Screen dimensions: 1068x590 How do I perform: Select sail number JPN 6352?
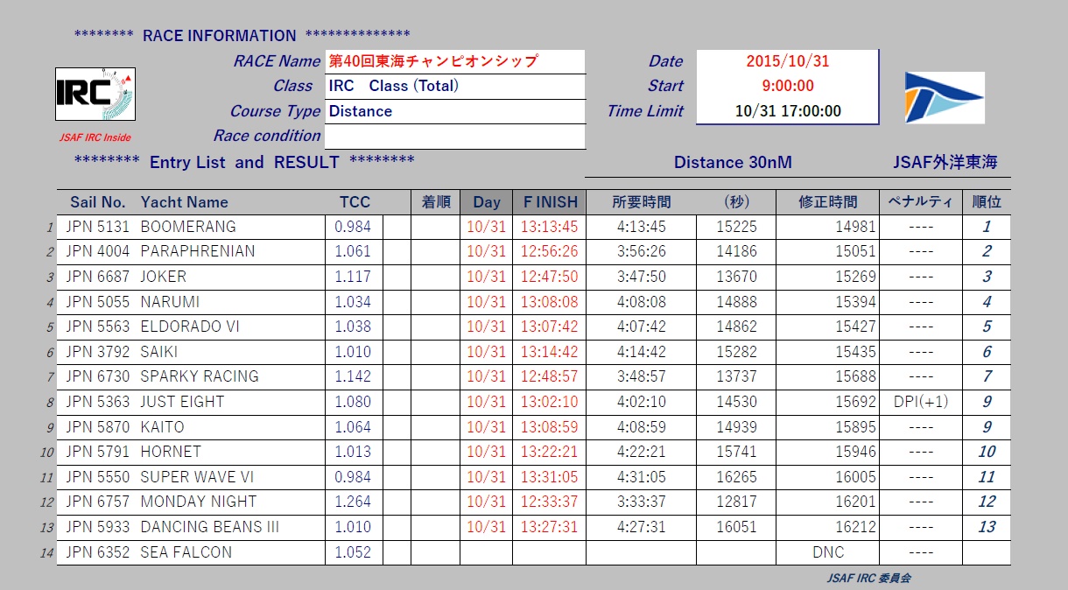click(97, 552)
